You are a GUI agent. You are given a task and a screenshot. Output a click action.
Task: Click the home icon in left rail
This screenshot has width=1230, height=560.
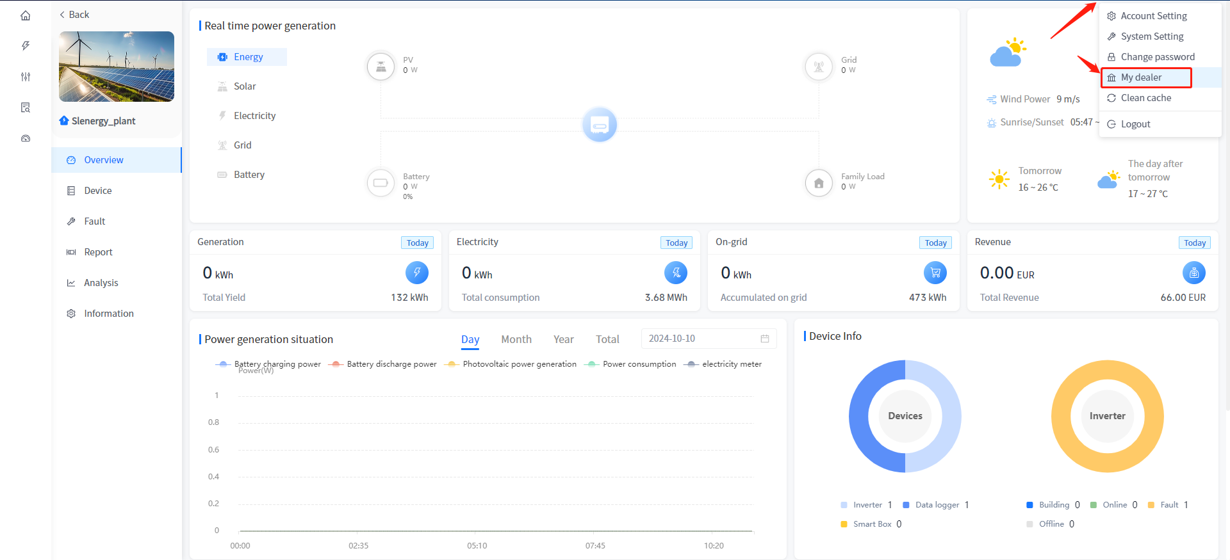pyautogui.click(x=26, y=15)
